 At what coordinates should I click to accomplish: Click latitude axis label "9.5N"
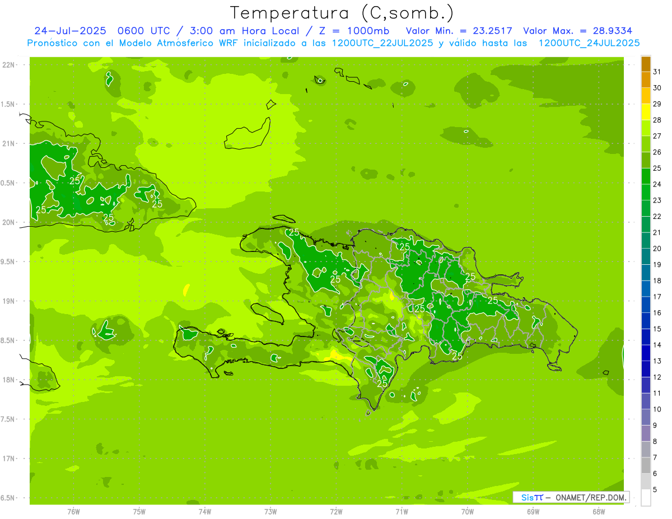click(x=8, y=262)
